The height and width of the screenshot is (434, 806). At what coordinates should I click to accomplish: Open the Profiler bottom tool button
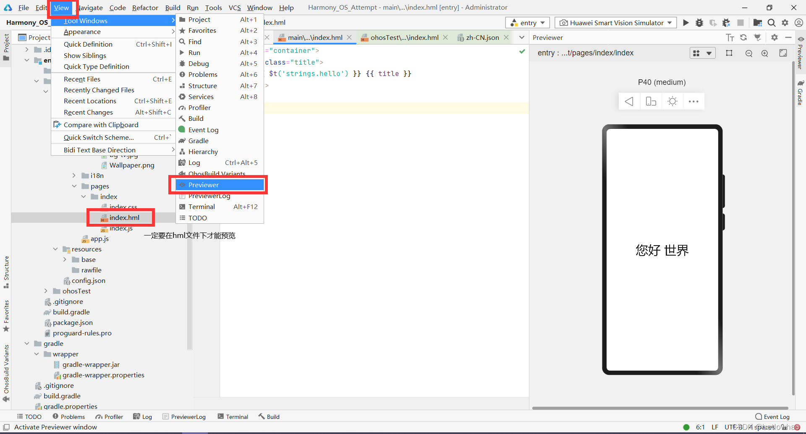click(x=109, y=417)
